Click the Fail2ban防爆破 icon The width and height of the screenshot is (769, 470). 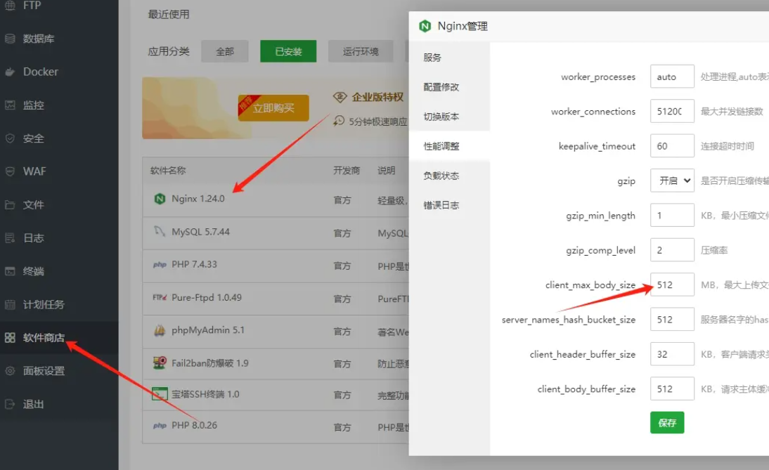(160, 363)
